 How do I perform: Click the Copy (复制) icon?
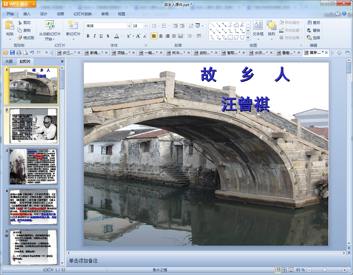[x=20, y=30]
